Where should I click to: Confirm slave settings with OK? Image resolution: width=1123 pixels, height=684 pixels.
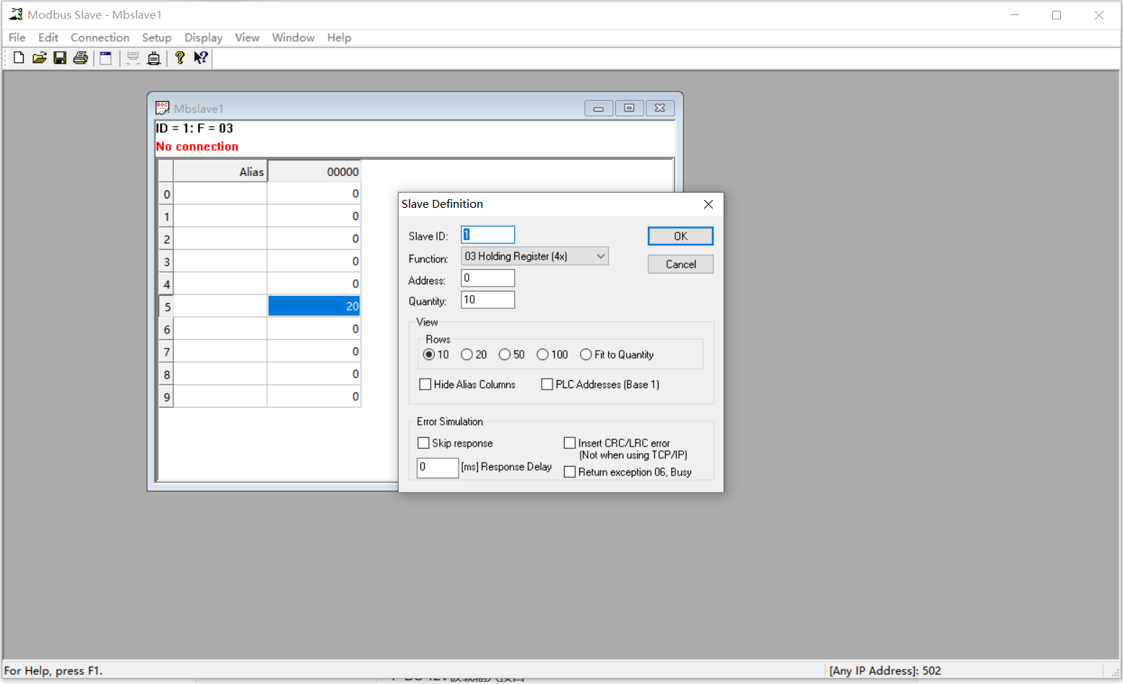click(680, 236)
